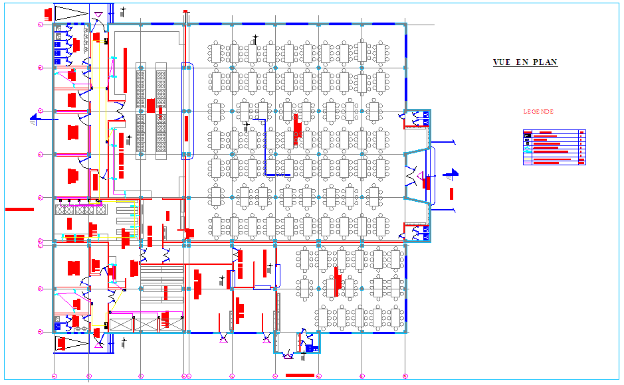Select the legend table below LEGENDE
The height and width of the screenshot is (385, 624).
[554, 147]
